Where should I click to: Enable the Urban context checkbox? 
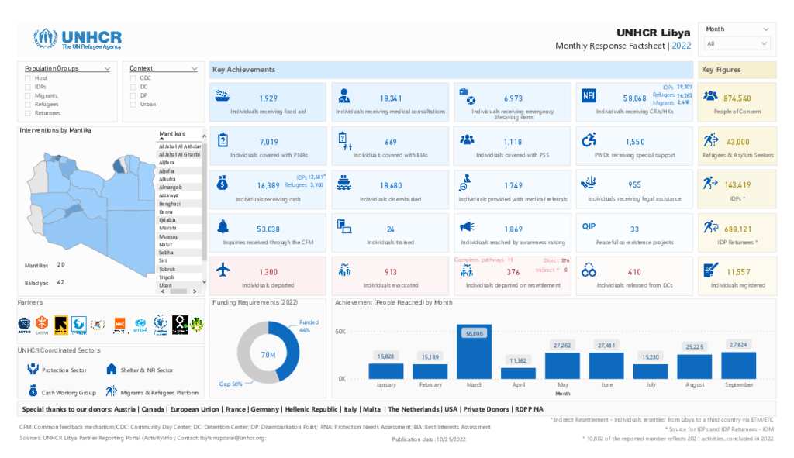133,104
